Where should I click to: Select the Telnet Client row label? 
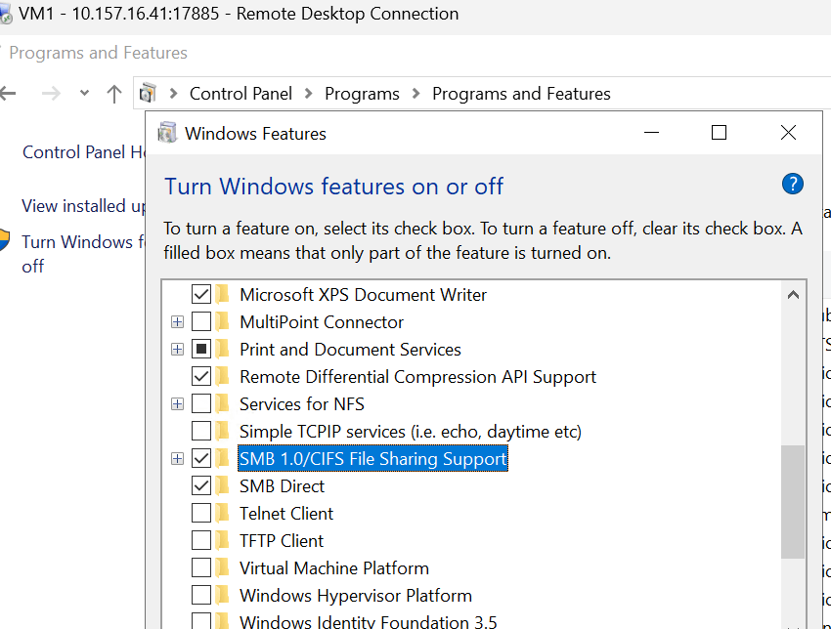tap(286, 513)
